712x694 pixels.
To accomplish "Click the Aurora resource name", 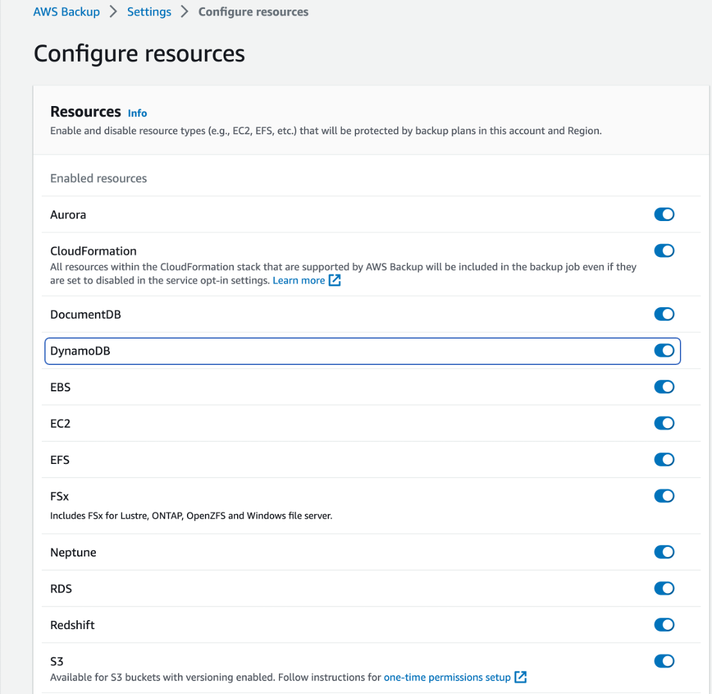I will (67, 215).
